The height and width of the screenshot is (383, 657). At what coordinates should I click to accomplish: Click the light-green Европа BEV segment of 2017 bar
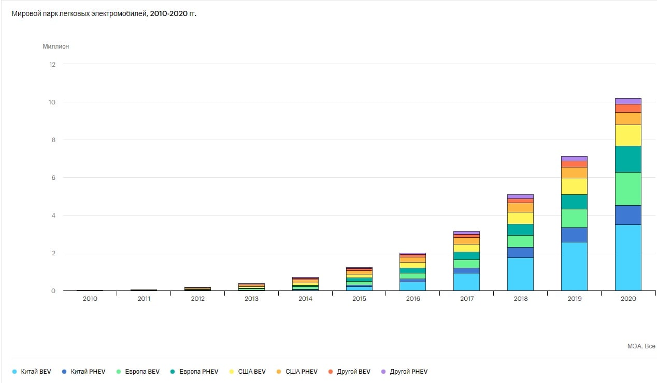[x=466, y=264]
